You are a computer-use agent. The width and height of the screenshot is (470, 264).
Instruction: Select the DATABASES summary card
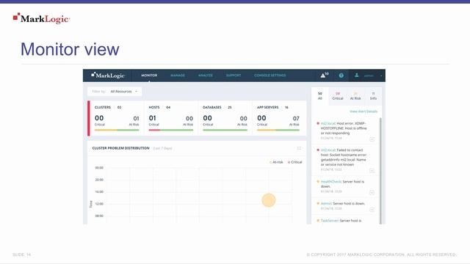[x=225, y=118]
